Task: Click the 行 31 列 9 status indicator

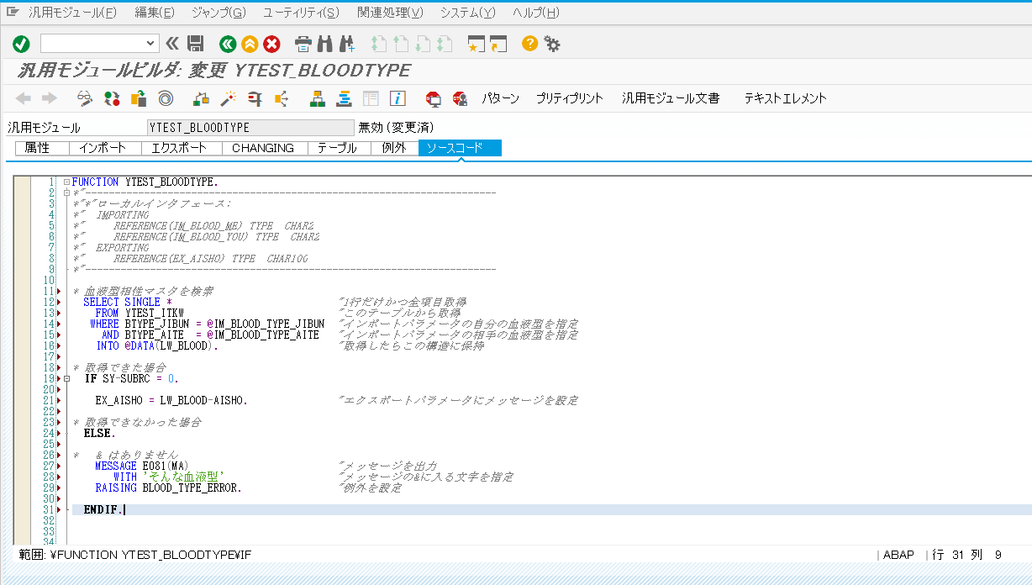Action: (x=967, y=555)
